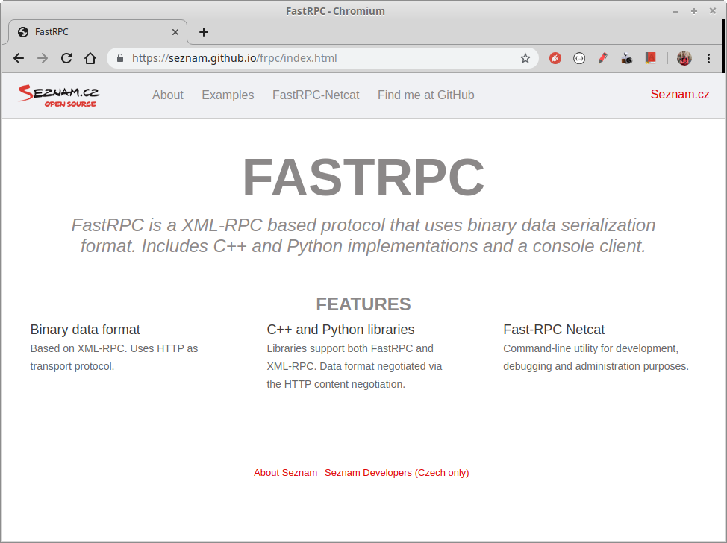Click the C++ and Python libraries heading

341,330
